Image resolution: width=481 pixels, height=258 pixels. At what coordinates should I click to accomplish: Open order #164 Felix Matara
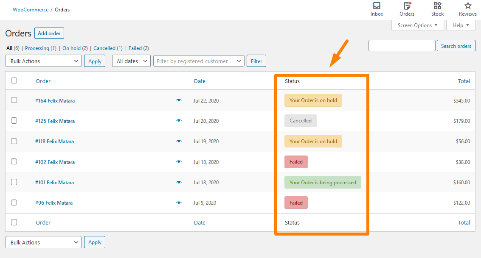(x=55, y=101)
